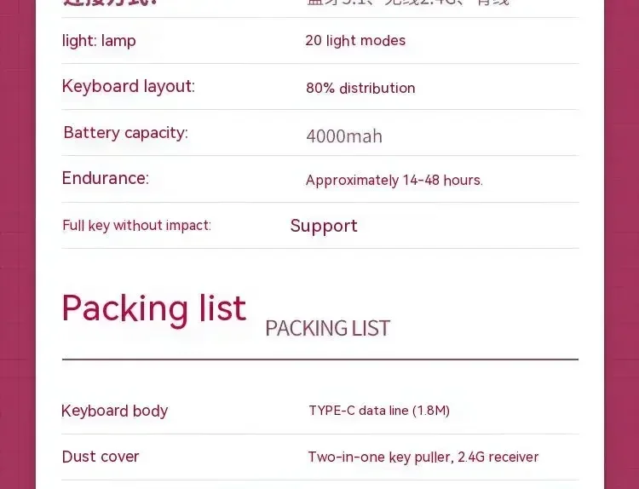Select the 'Support' value text

[324, 226]
